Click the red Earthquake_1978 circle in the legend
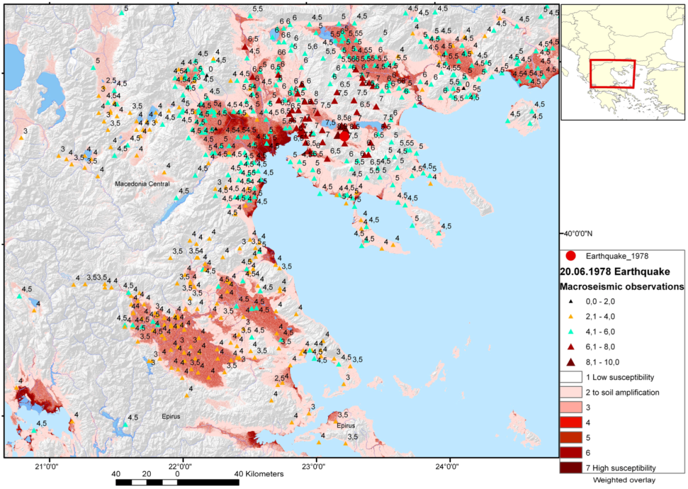The height and width of the screenshot is (489, 688). 570,256
